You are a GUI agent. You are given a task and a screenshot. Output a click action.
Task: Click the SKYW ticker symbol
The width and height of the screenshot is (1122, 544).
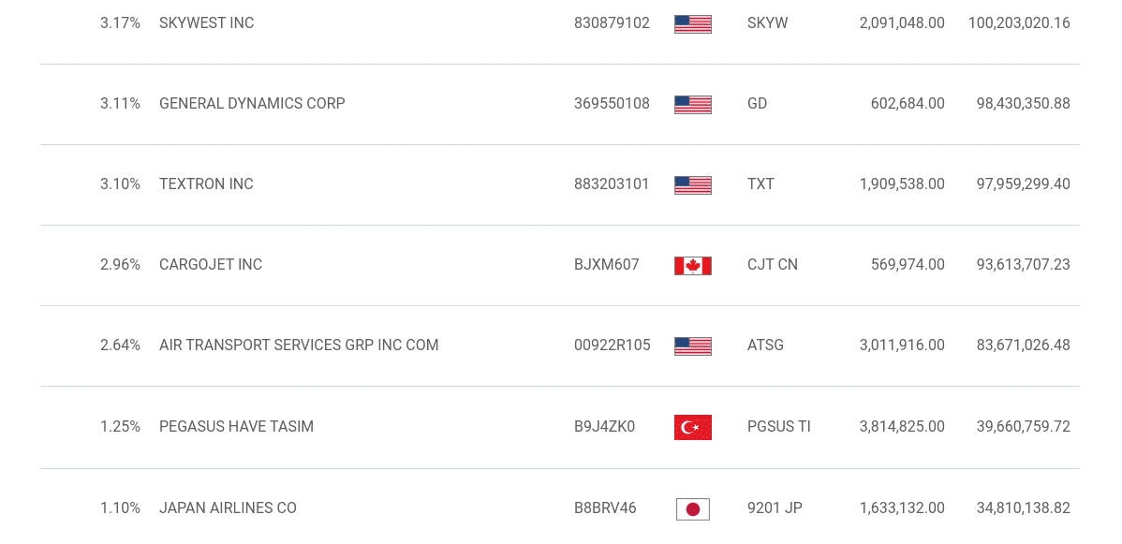(767, 22)
